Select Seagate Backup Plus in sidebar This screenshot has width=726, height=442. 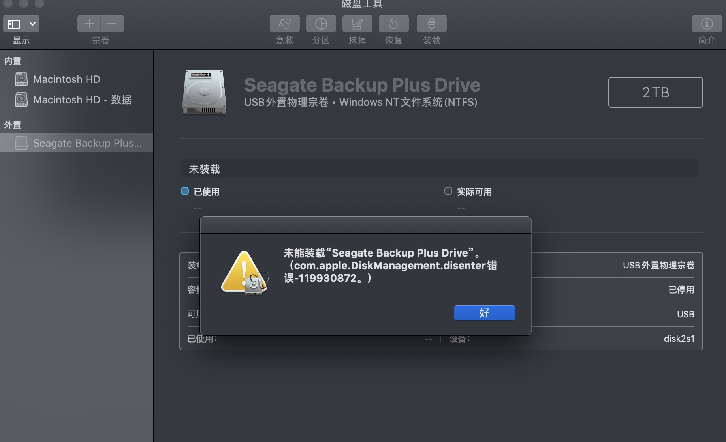click(x=87, y=143)
